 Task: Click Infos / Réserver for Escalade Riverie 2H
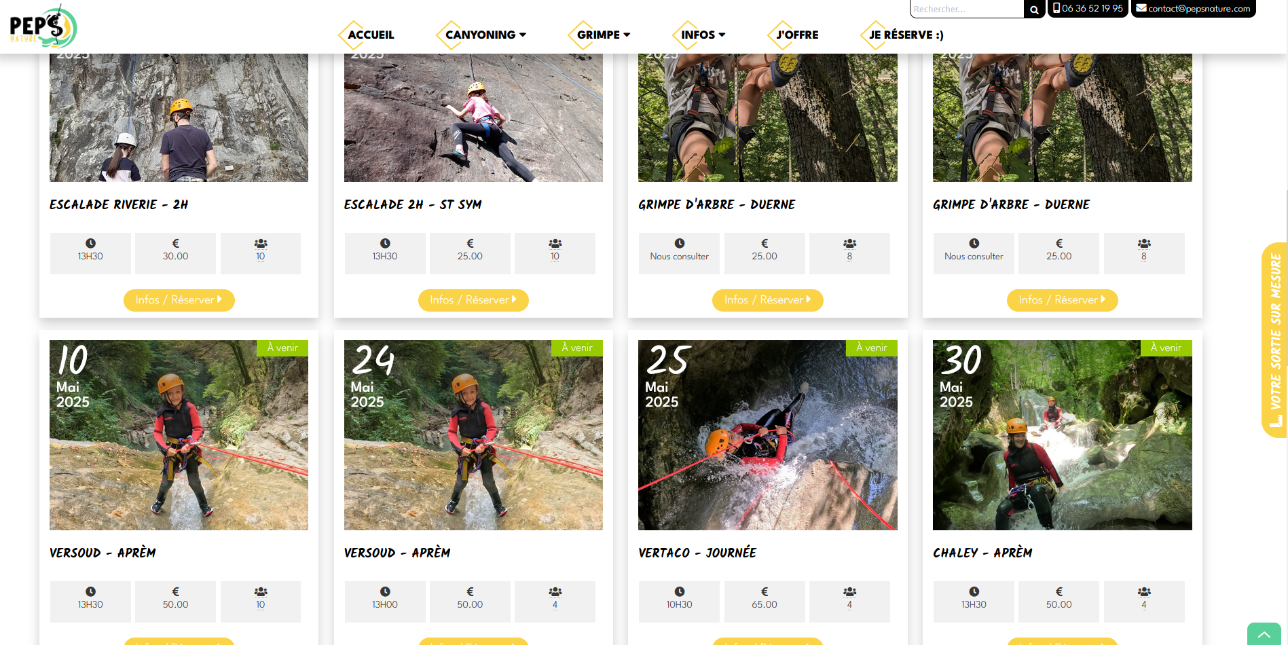pos(179,300)
